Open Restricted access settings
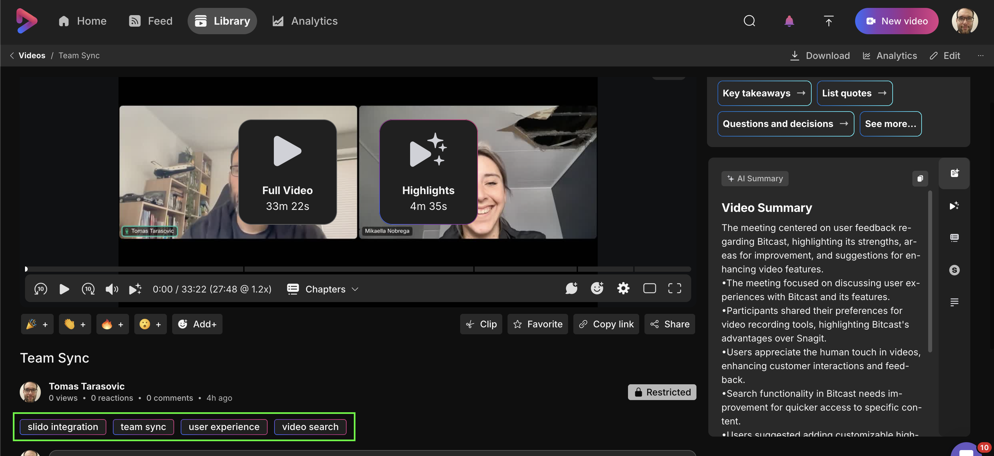994x456 pixels. [662, 392]
